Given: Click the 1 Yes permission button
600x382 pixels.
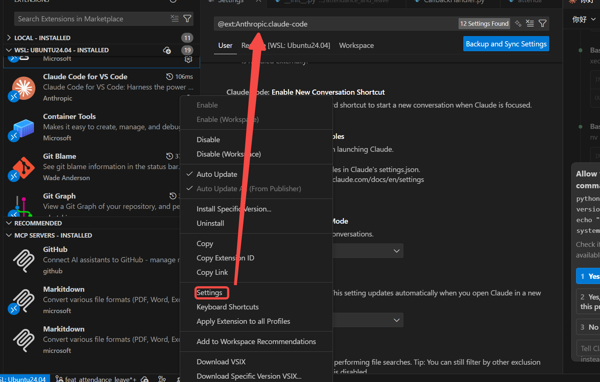Looking at the screenshot, I should coord(589,276).
